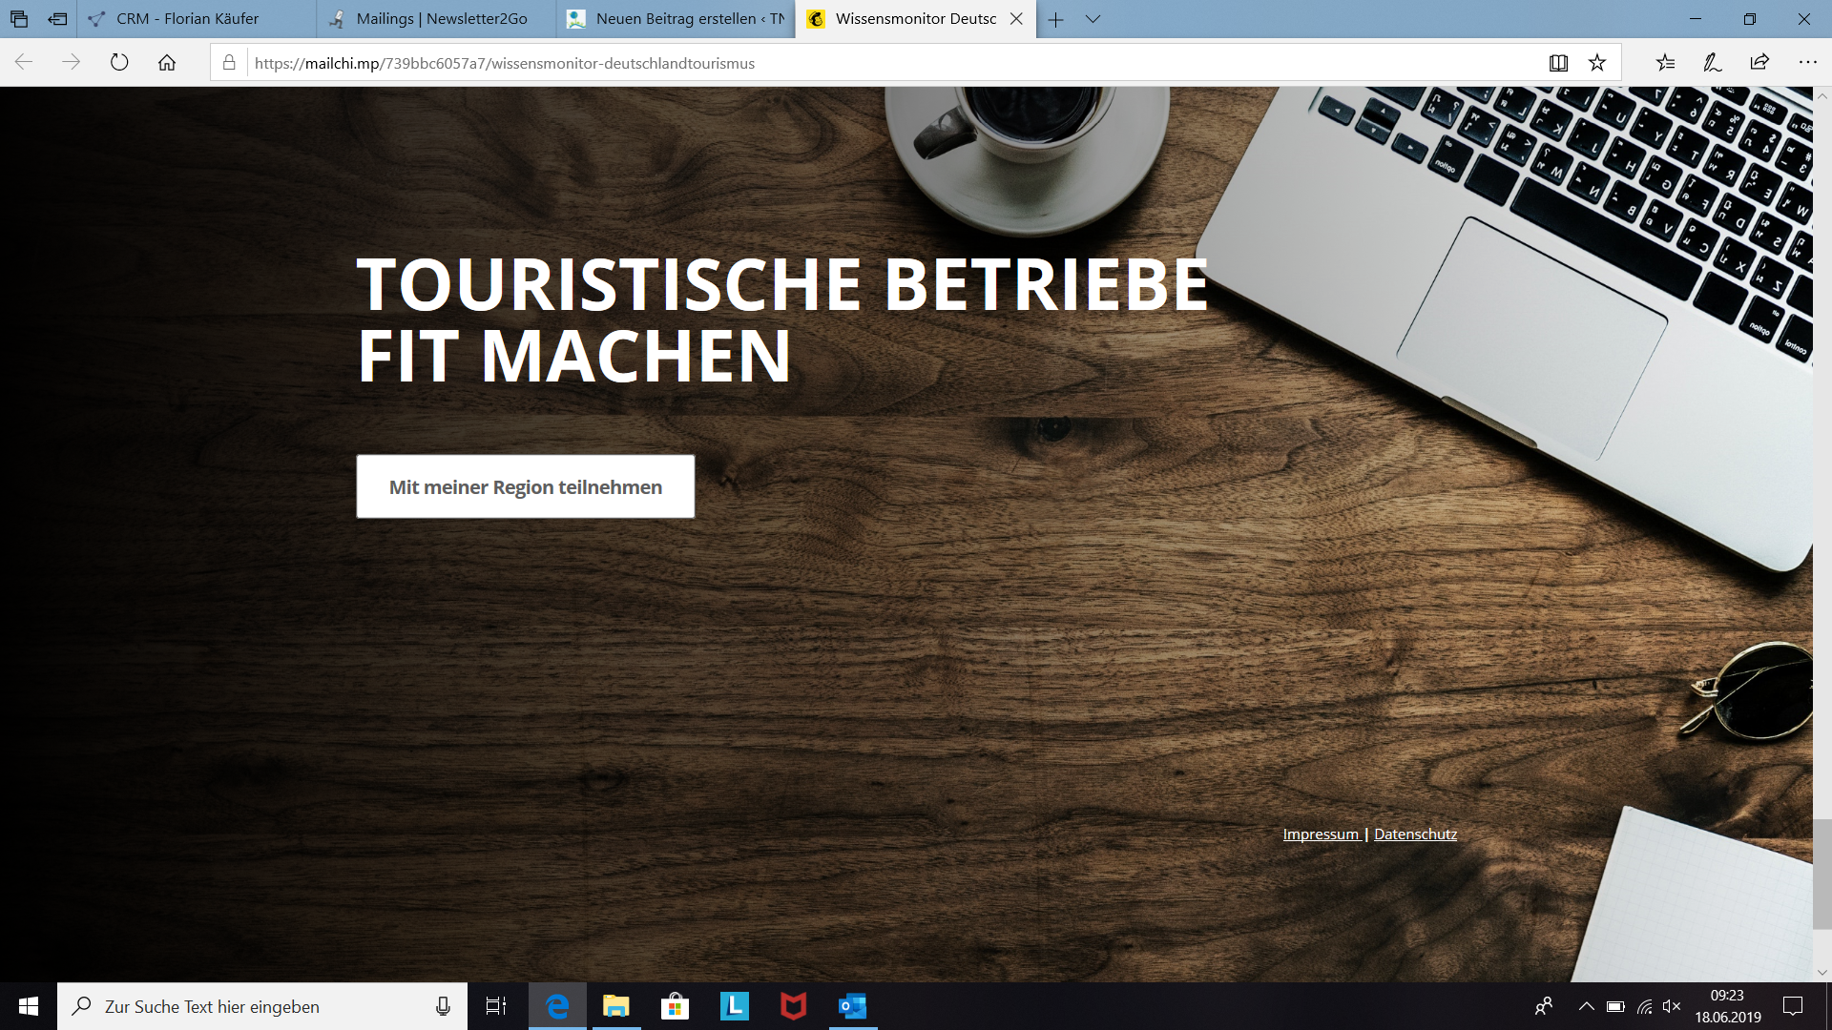Close the Wissensmonitor tab

point(1016,19)
